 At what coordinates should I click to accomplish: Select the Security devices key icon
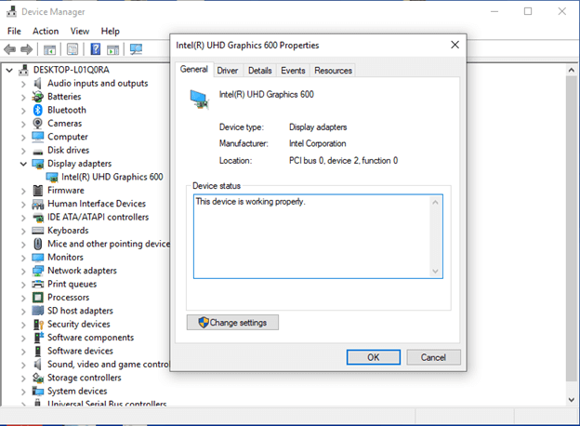pyautogui.click(x=38, y=325)
